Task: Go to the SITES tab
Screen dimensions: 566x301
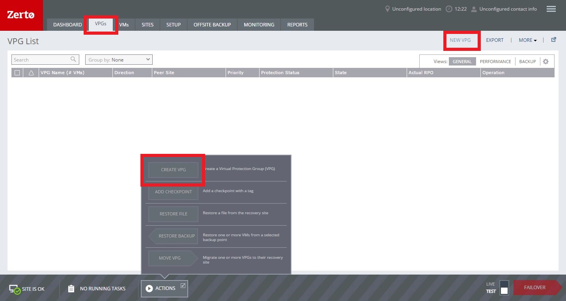Action: point(148,24)
